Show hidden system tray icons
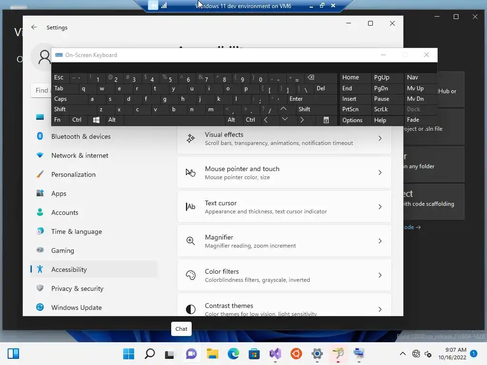 402,354
